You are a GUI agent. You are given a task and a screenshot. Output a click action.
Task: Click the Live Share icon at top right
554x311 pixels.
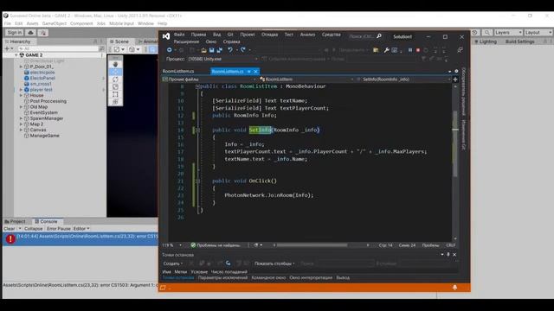[460, 50]
